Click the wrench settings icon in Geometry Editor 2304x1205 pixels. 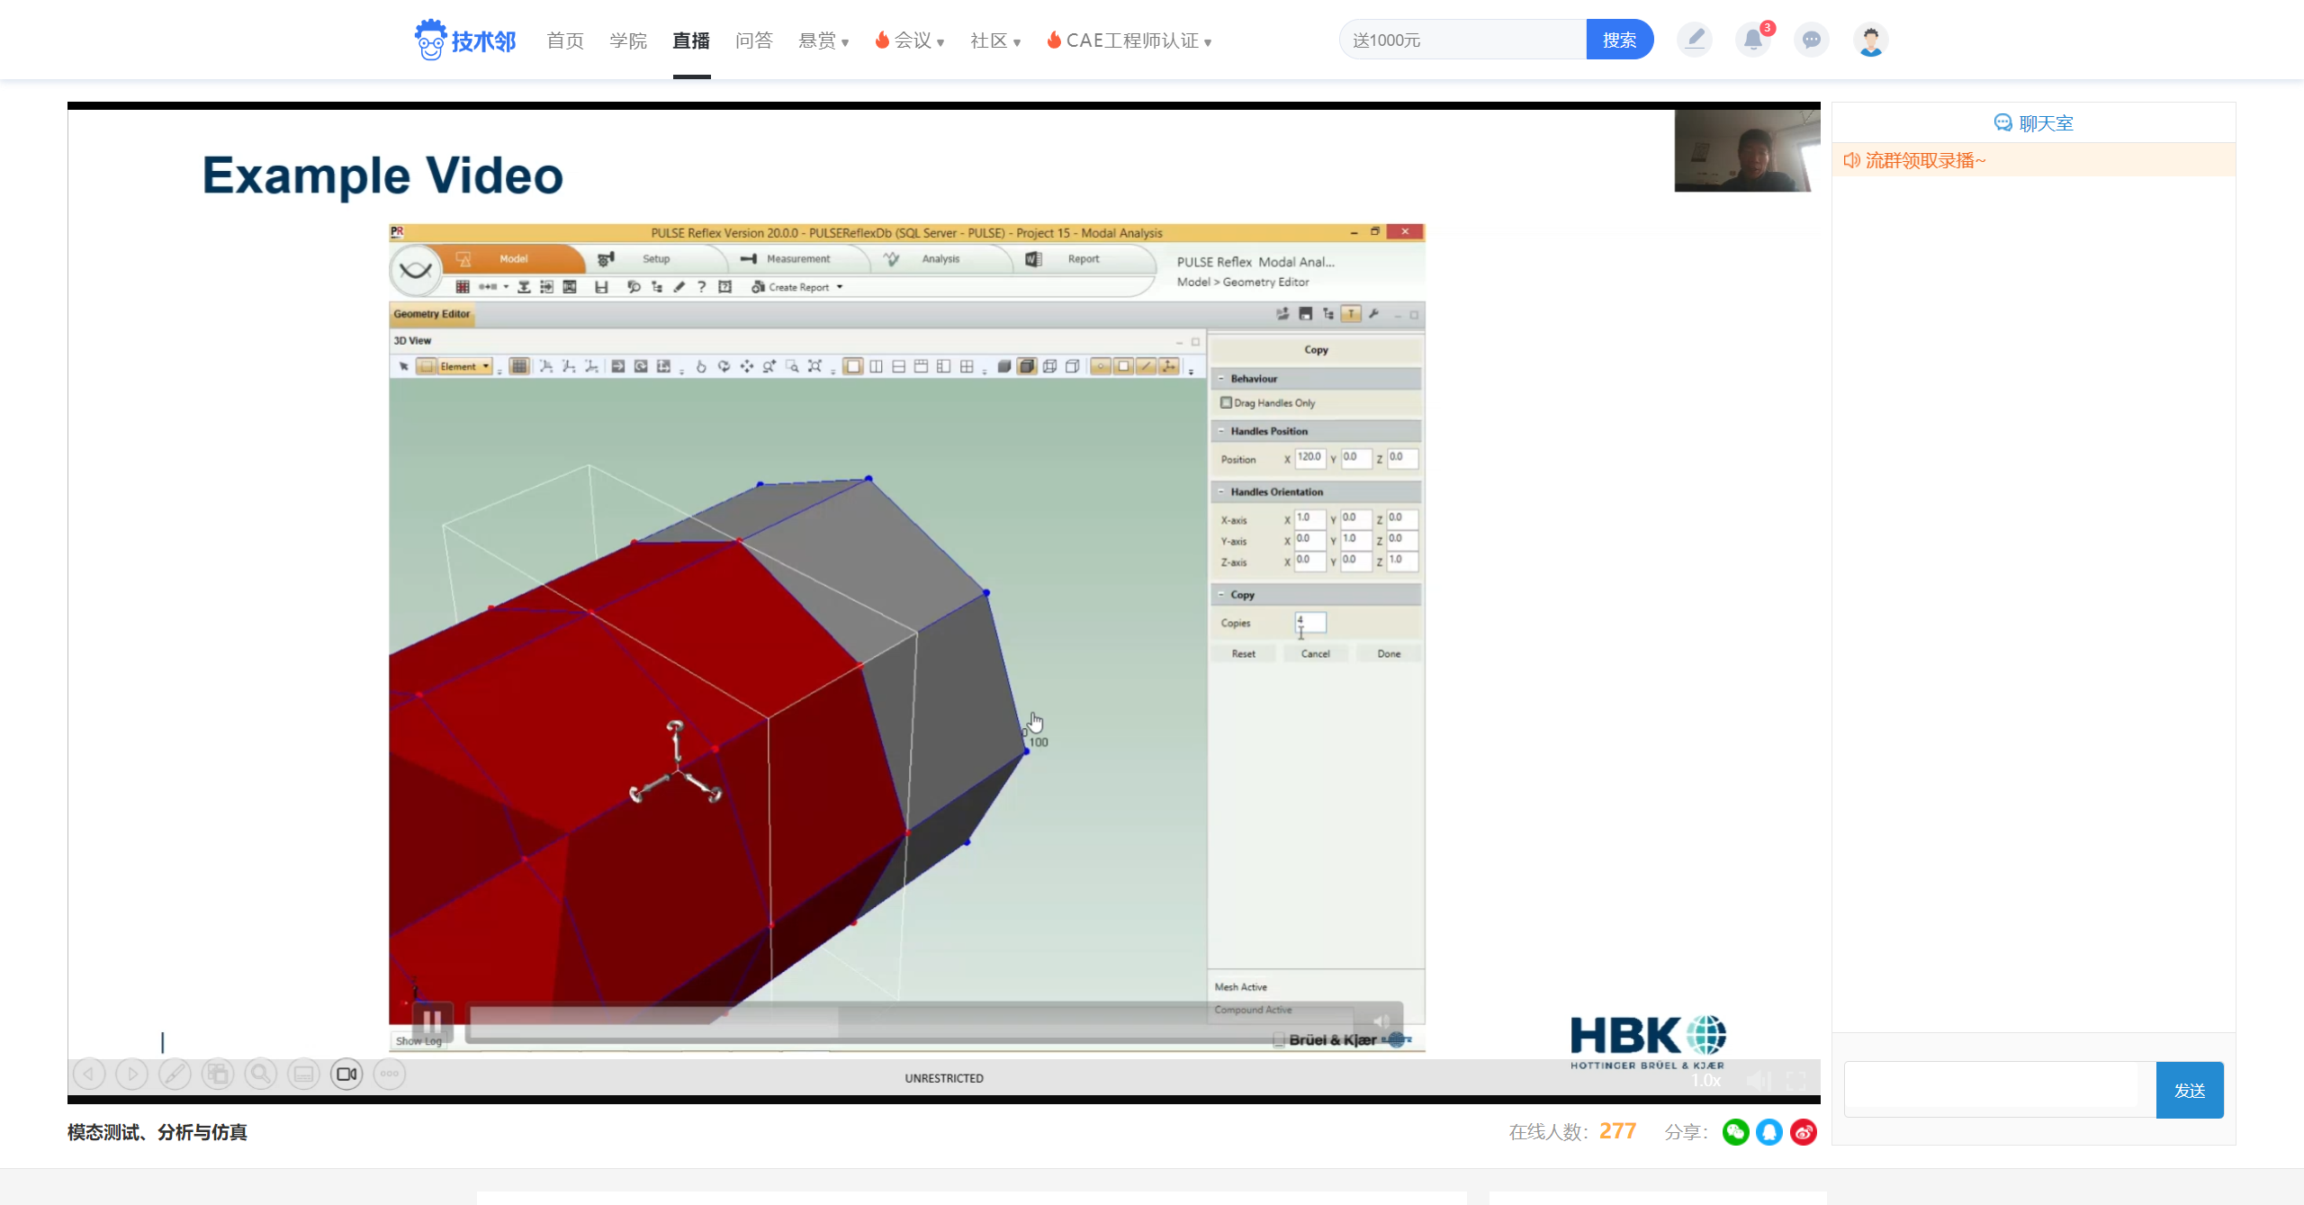[x=1373, y=314]
